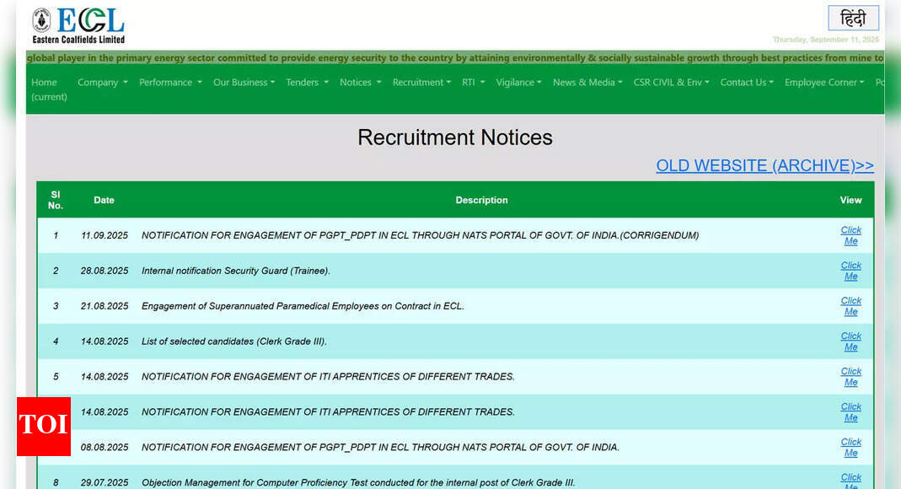Viewport: 901px width, 489px height.
Task: Expand the News & Media dropdown
Action: click(587, 82)
